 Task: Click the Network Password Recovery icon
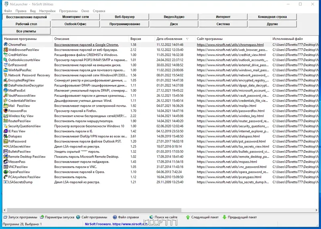coord(6,75)
